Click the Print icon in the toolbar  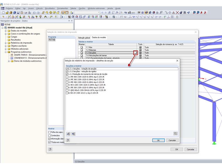(25, 13)
